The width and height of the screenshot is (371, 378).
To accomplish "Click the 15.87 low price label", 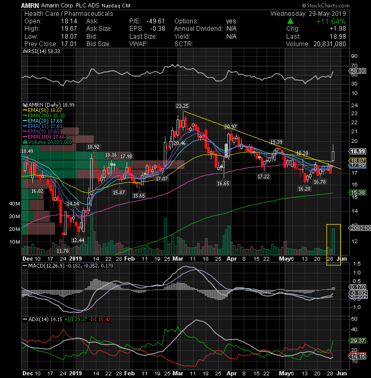I will tap(119, 192).
